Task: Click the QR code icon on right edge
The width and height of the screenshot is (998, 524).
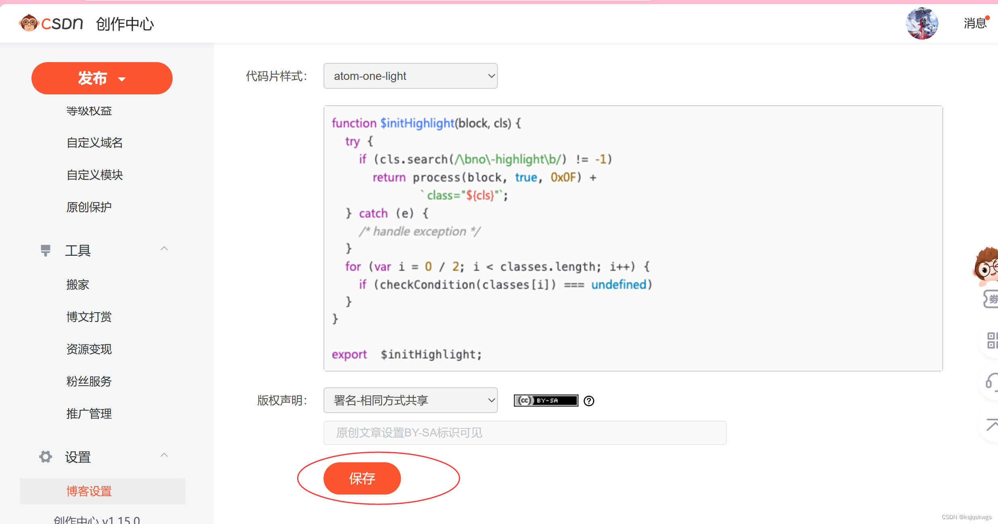Action: (992, 340)
